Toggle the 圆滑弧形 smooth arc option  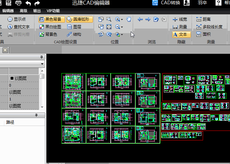[80, 19]
